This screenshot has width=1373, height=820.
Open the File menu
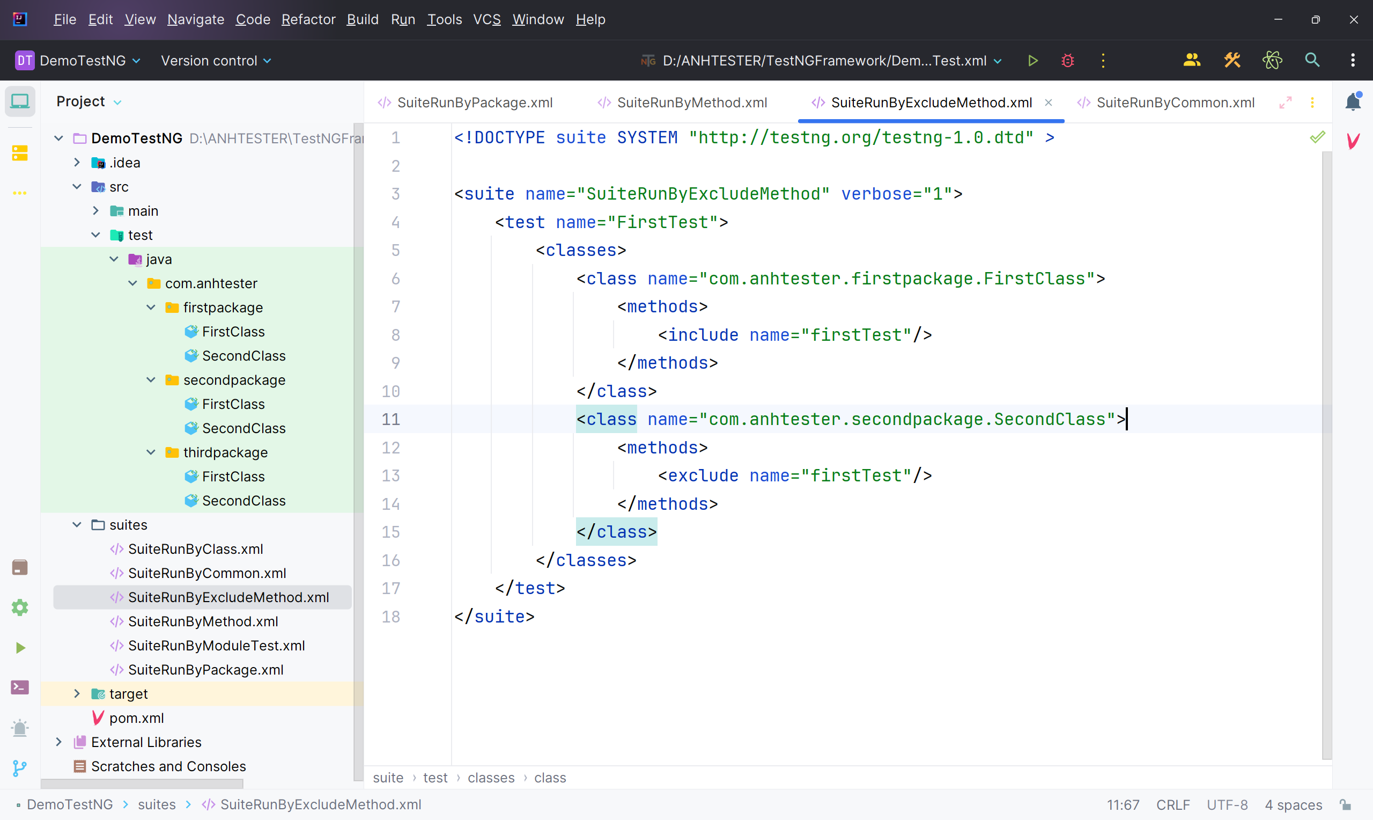[64, 19]
